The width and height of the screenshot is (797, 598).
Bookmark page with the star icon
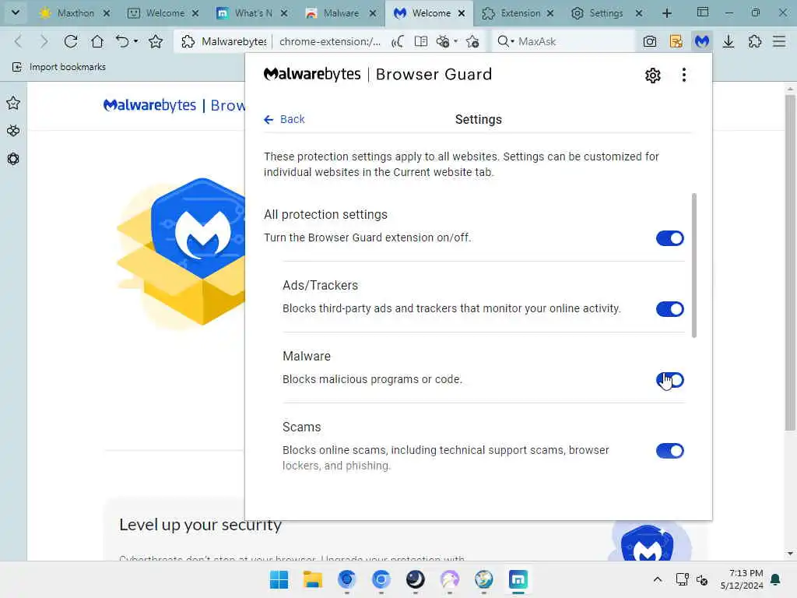click(156, 41)
